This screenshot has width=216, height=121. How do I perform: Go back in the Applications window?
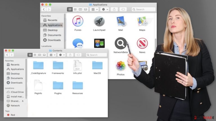tap(44, 9)
